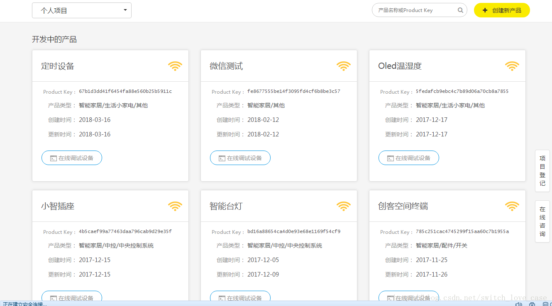Screen dimensions: 552x306
Task: Click the search magnifier icon
Action: pyautogui.click(x=460, y=10)
